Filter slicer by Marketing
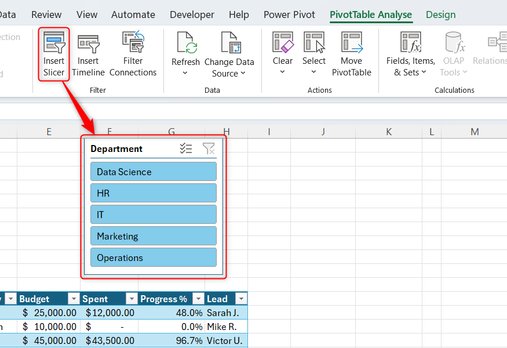This screenshot has width=507, height=348. pyautogui.click(x=154, y=236)
